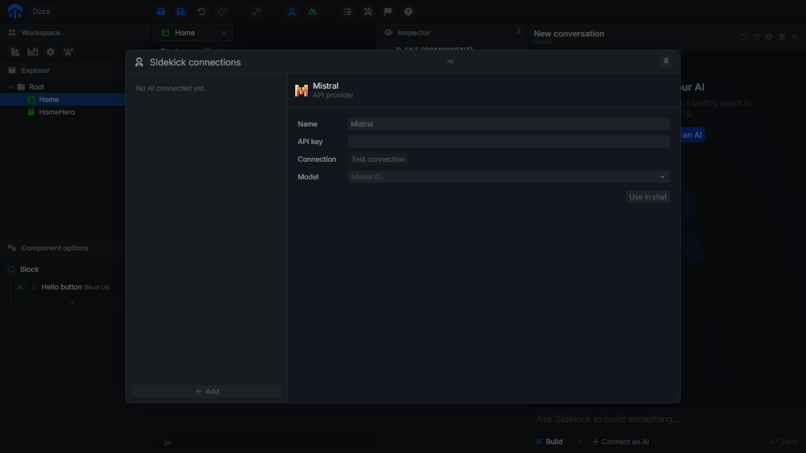Click the green Nuxt icon in toolbar

point(312,11)
